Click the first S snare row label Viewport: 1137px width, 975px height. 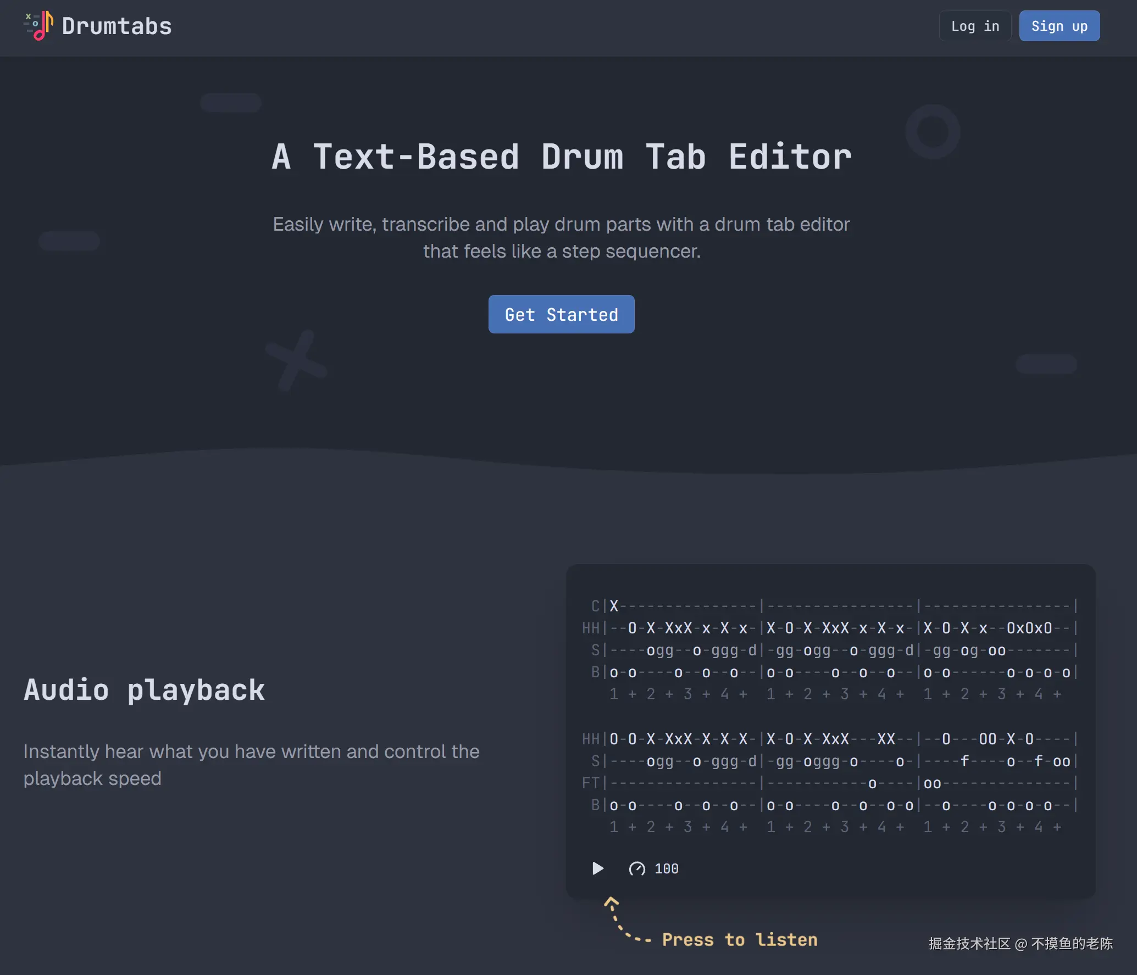(595, 650)
